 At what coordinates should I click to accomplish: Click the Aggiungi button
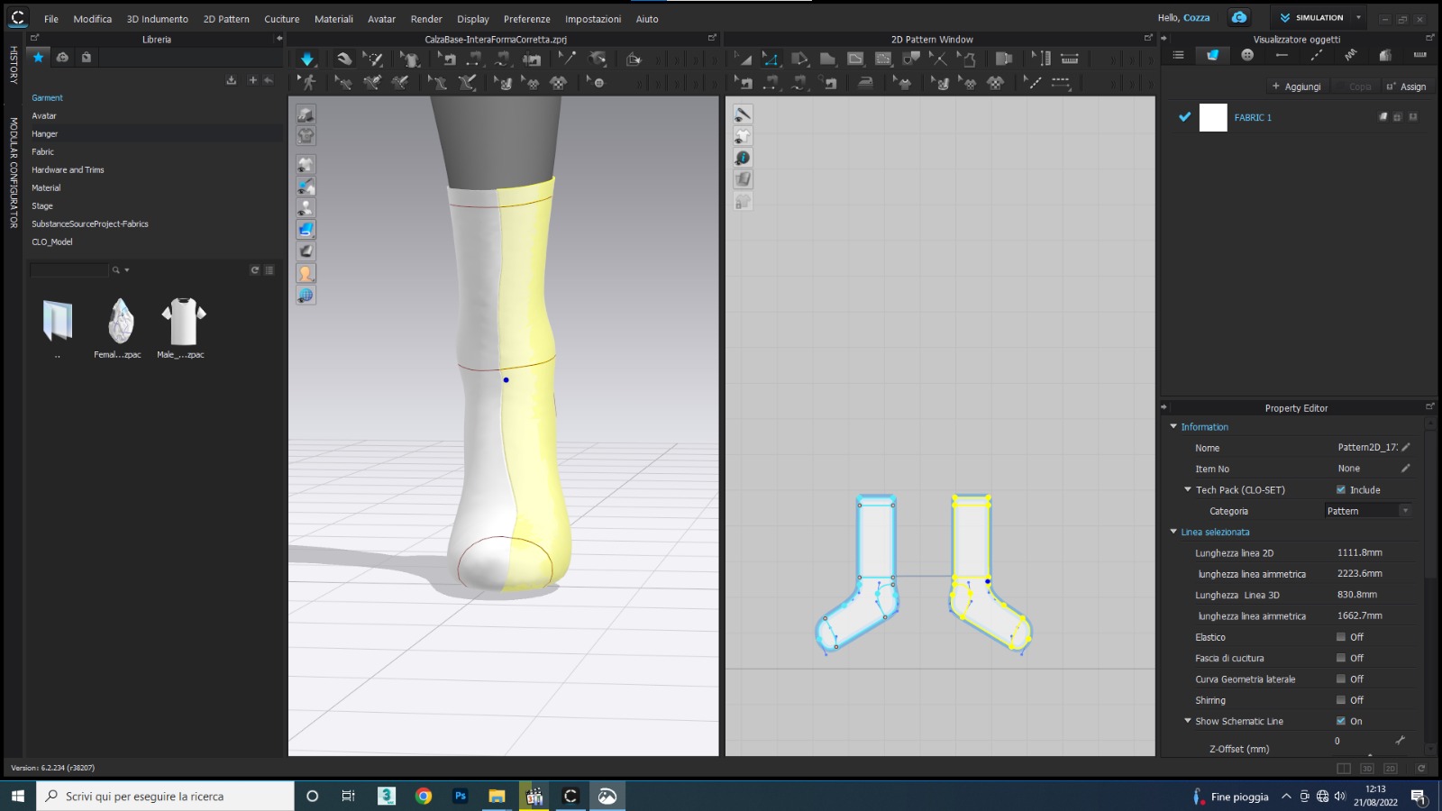(x=1296, y=87)
